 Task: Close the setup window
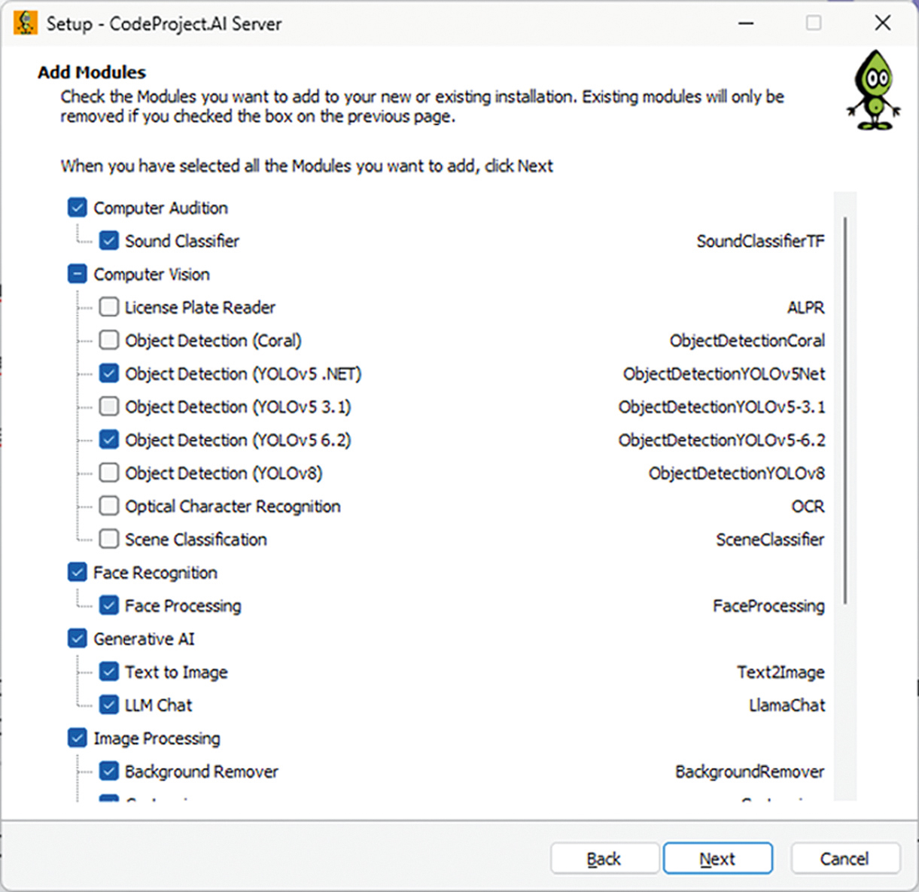pos(883,23)
